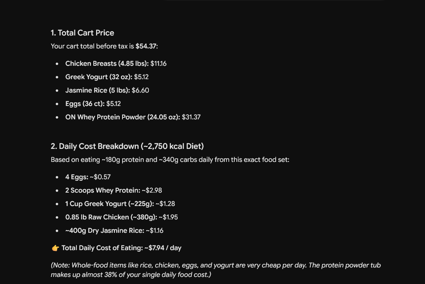Image resolution: width=425 pixels, height=284 pixels.
Task: Click the $31.37 whey protein price
Action: [191, 117]
